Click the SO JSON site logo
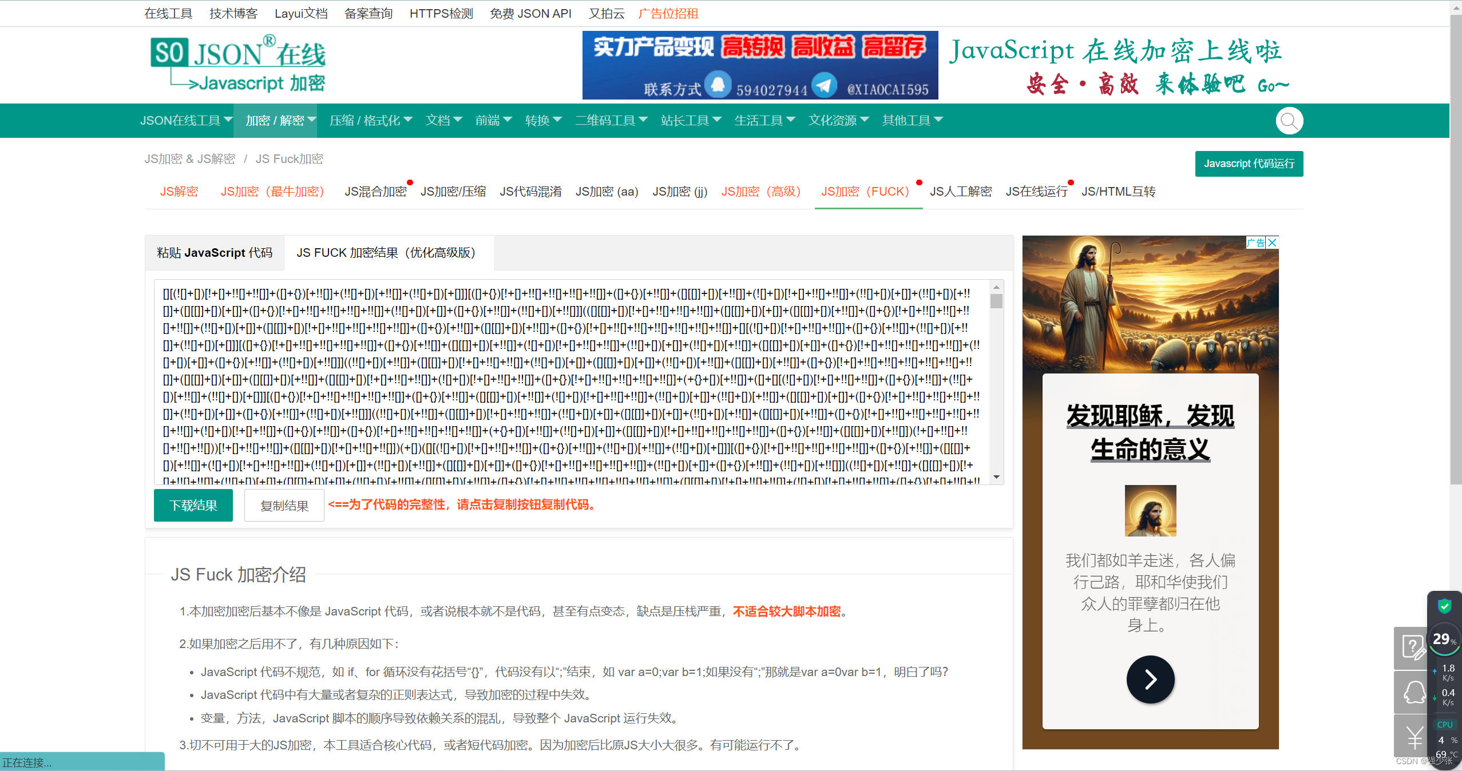Image resolution: width=1462 pixels, height=771 pixels. (x=237, y=64)
